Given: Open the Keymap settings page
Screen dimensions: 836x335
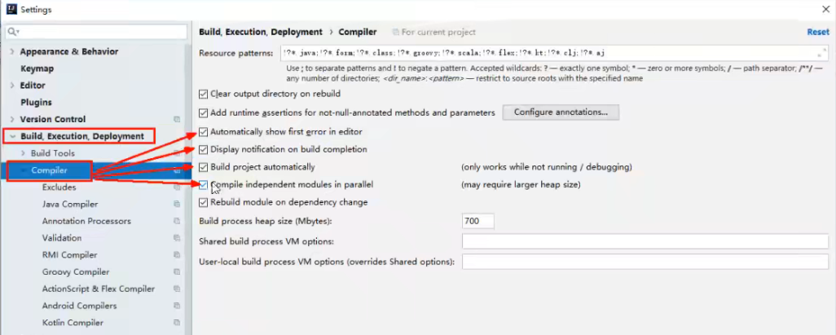Looking at the screenshot, I should (37, 68).
